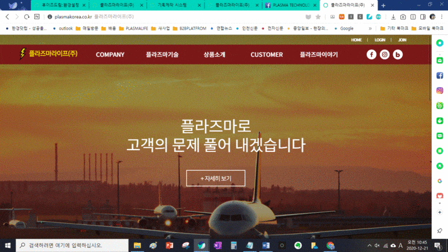Viewport: 448px width, 252px height.
Task: Open the 플라즈마기술 menu
Action: (162, 55)
